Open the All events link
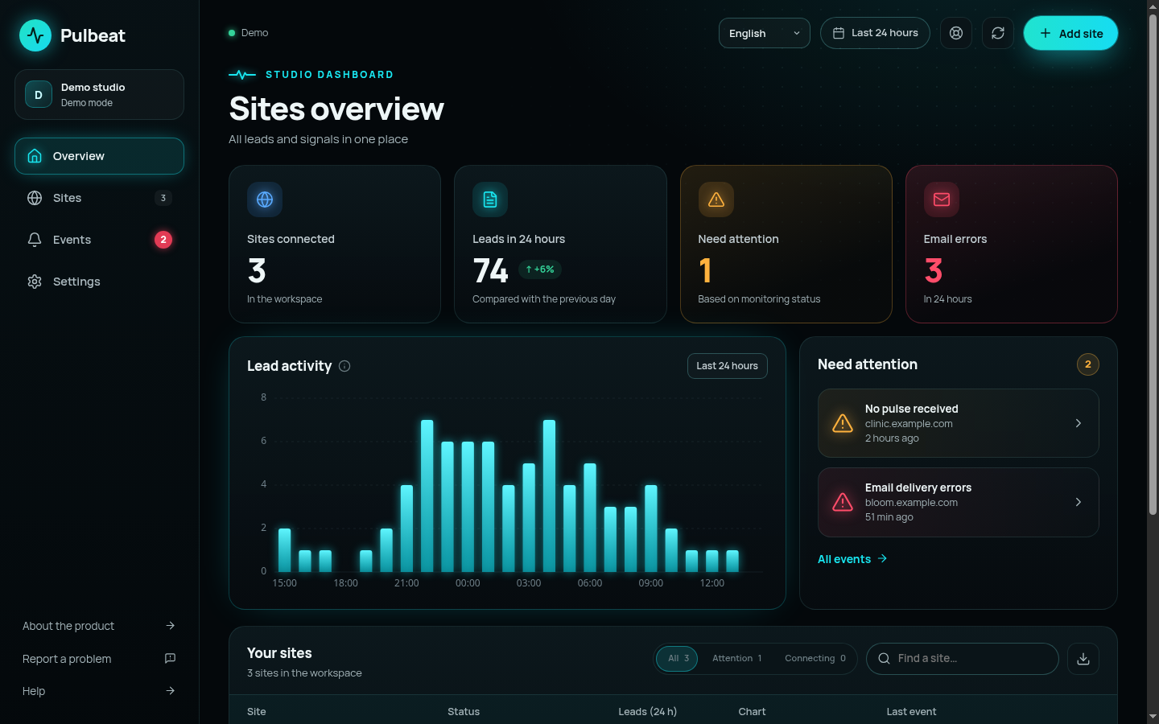The height and width of the screenshot is (724, 1159). pos(852,559)
